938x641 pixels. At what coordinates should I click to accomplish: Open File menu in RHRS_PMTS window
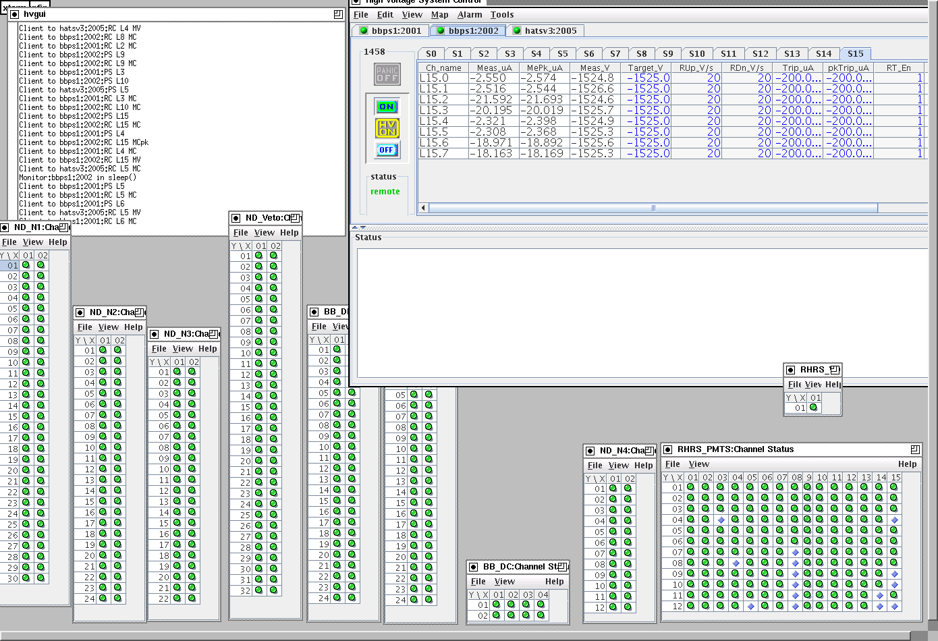pos(673,464)
